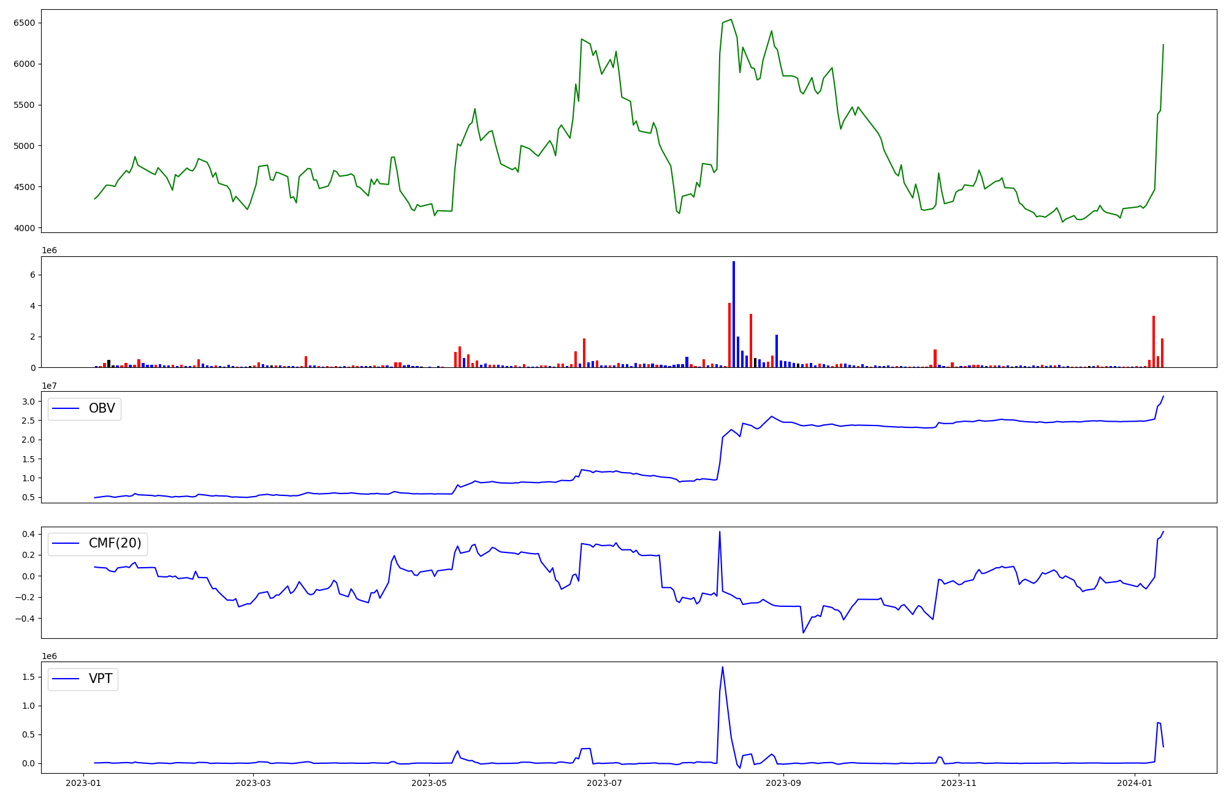Click the 2023-03 x-axis date label
The height and width of the screenshot is (797, 1226).
point(253,783)
